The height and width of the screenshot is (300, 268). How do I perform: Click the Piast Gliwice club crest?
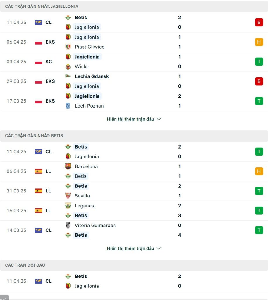click(x=68, y=47)
